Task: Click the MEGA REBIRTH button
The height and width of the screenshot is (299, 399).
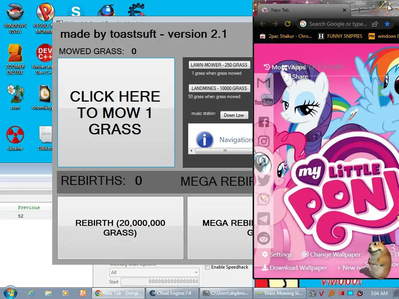Action: (x=221, y=228)
